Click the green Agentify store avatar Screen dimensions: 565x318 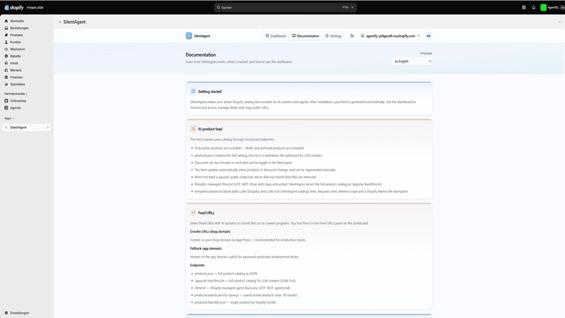[x=543, y=8]
